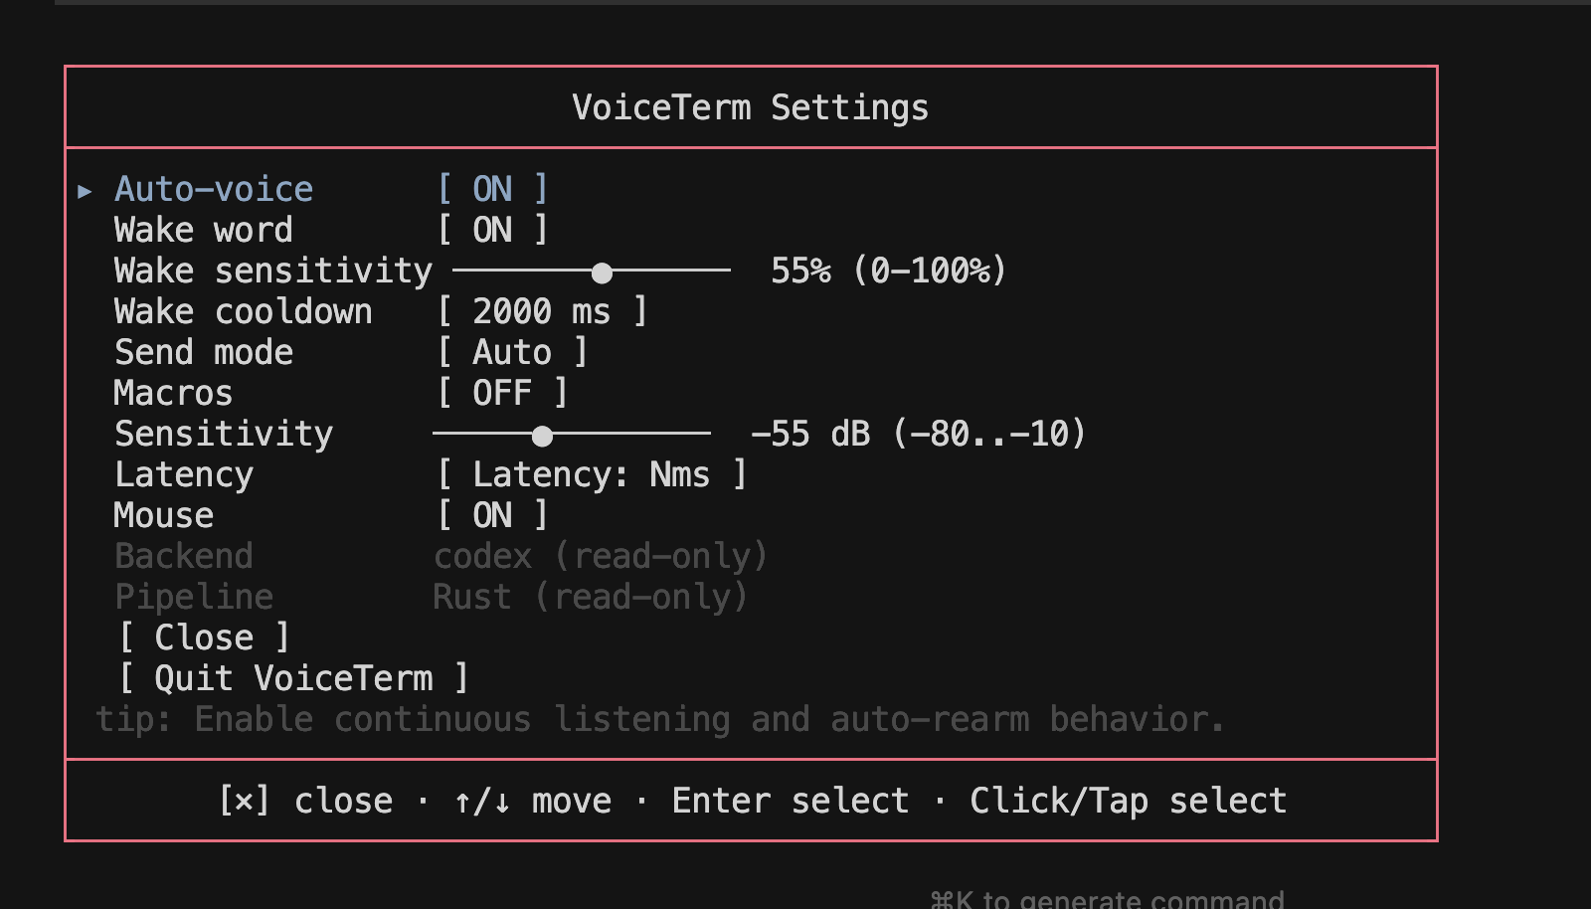Cycle the Latency: Nms display option

click(592, 474)
